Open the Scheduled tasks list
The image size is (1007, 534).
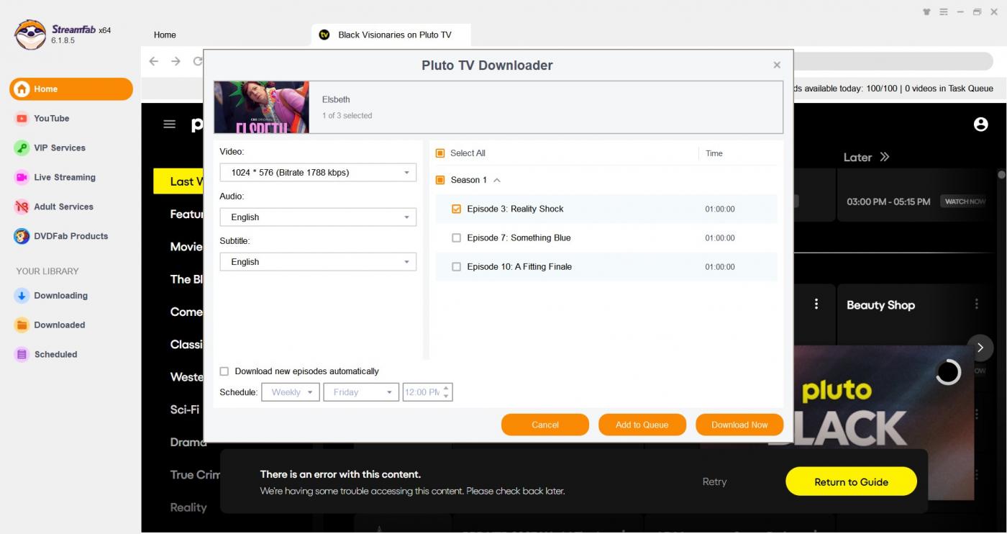[55, 355]
